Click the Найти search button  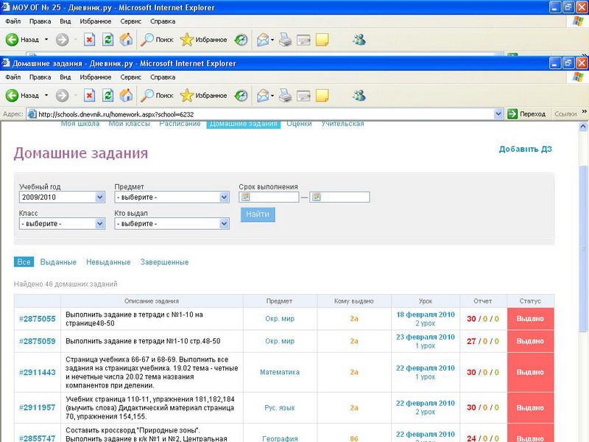[x=257, y=214]
